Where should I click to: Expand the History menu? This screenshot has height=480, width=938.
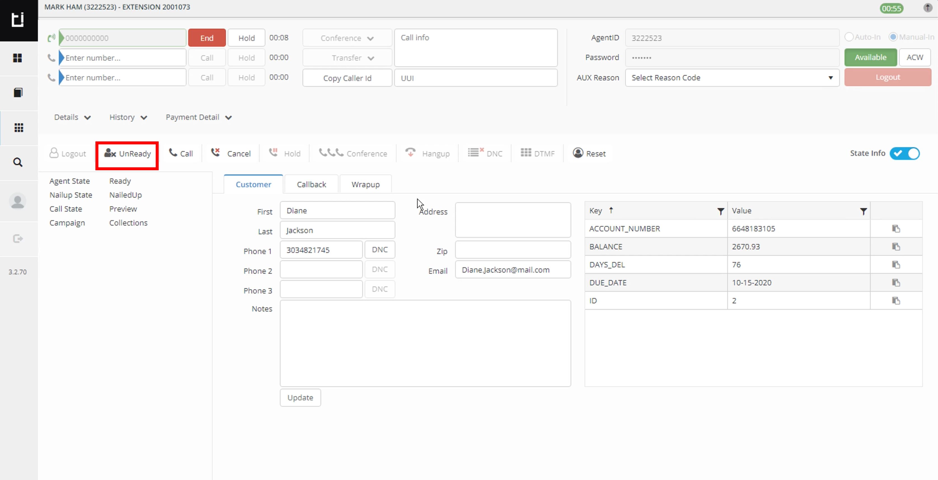(128, 117)
